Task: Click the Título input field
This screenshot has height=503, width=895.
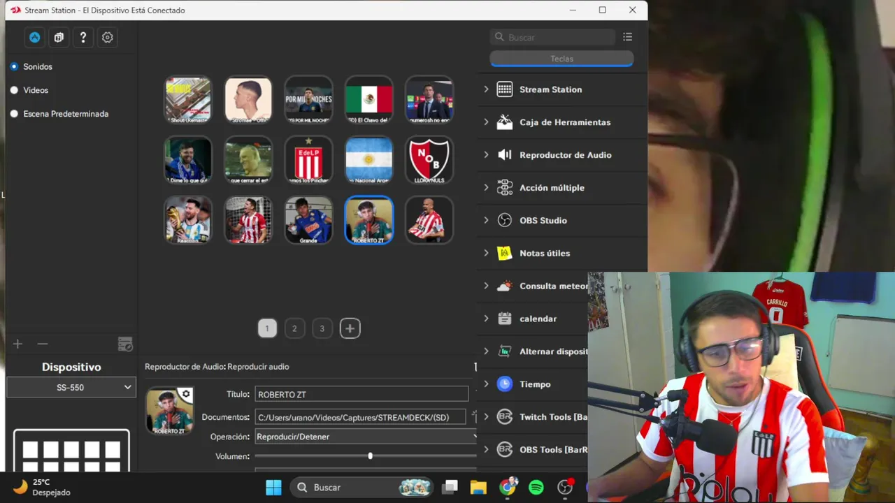Action: pos(361,395)
